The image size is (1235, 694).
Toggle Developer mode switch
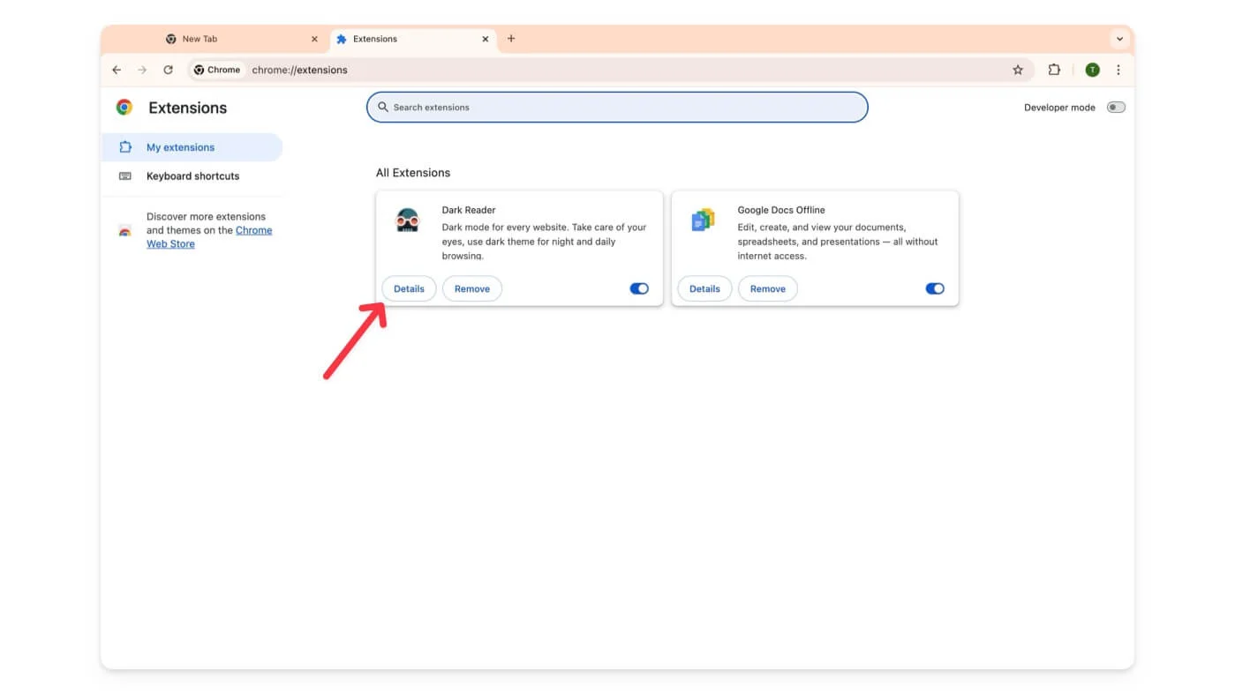[1116, 108]
